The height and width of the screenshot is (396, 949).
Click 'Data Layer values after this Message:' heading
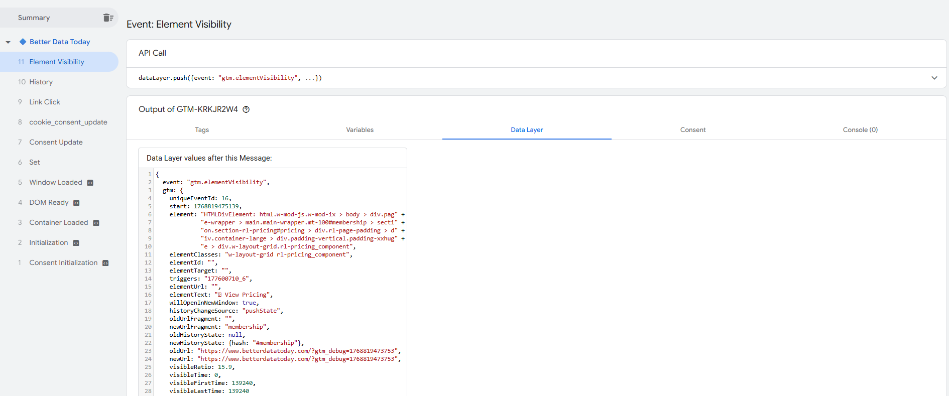click(x=209, y=158)
